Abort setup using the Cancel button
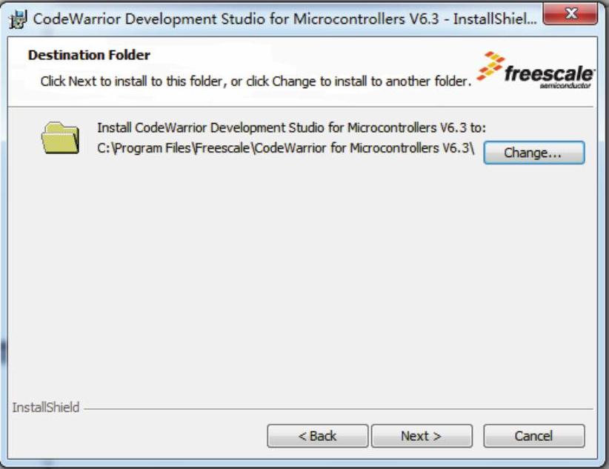The height and width of the screenshot is (469, 609). 533,436
